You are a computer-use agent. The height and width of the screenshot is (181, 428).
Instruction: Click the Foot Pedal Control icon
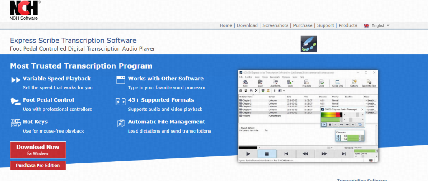(x=16, y=101)
